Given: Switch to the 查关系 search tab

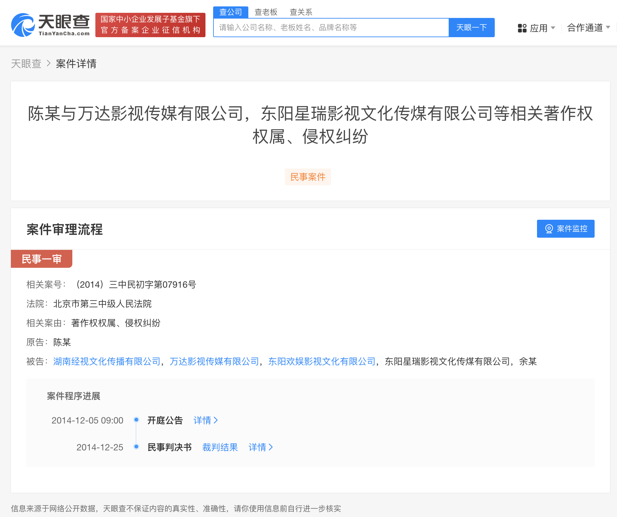Looking at the screenshot, I should coord(301,12).
